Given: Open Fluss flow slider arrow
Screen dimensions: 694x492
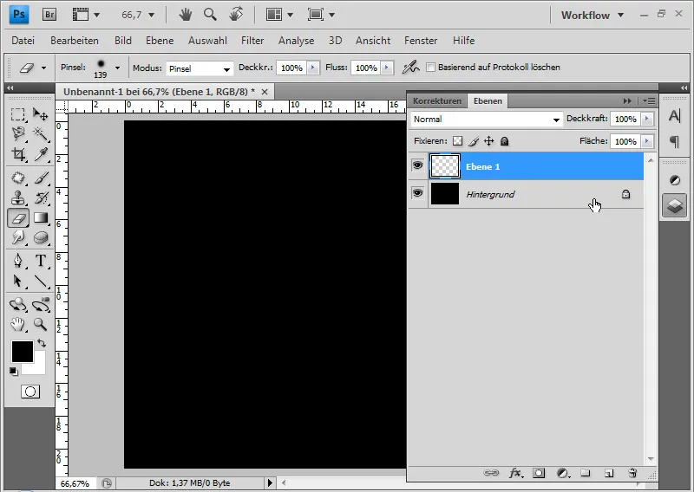Looking at the screenshot, I should point(387,68).
